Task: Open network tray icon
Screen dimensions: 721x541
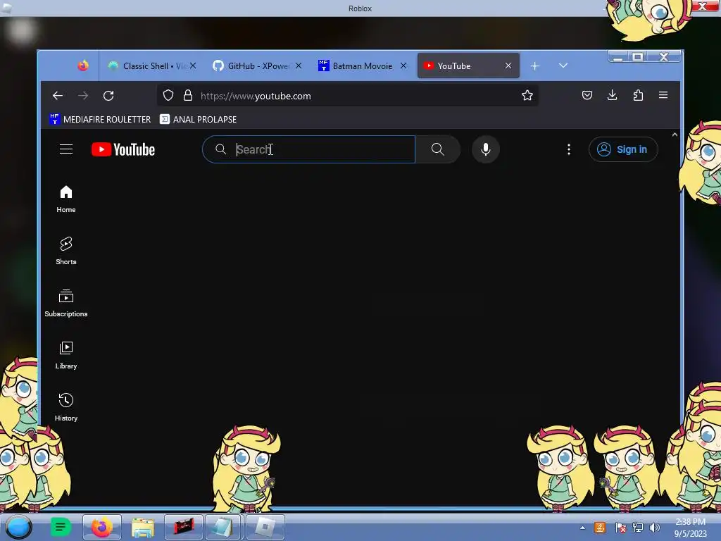Action: pyautogui.click(x=637, y=528)
